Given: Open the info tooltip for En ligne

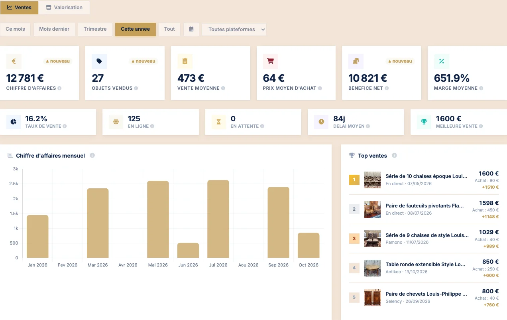Looking at the screenshot, I should [152, 126].
